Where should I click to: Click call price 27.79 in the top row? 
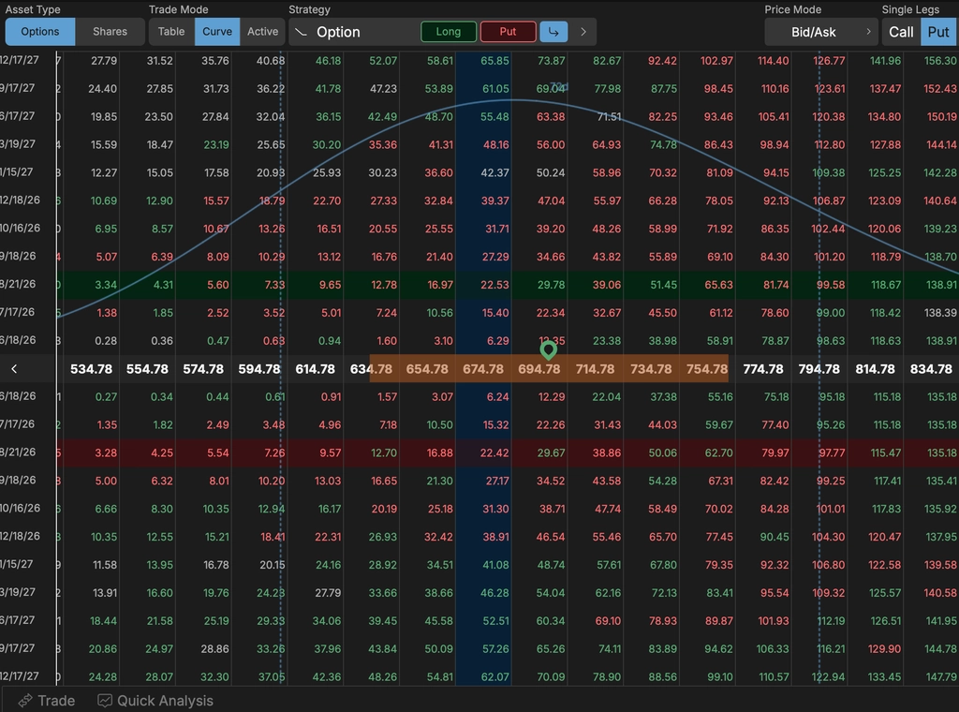[103, 61]
